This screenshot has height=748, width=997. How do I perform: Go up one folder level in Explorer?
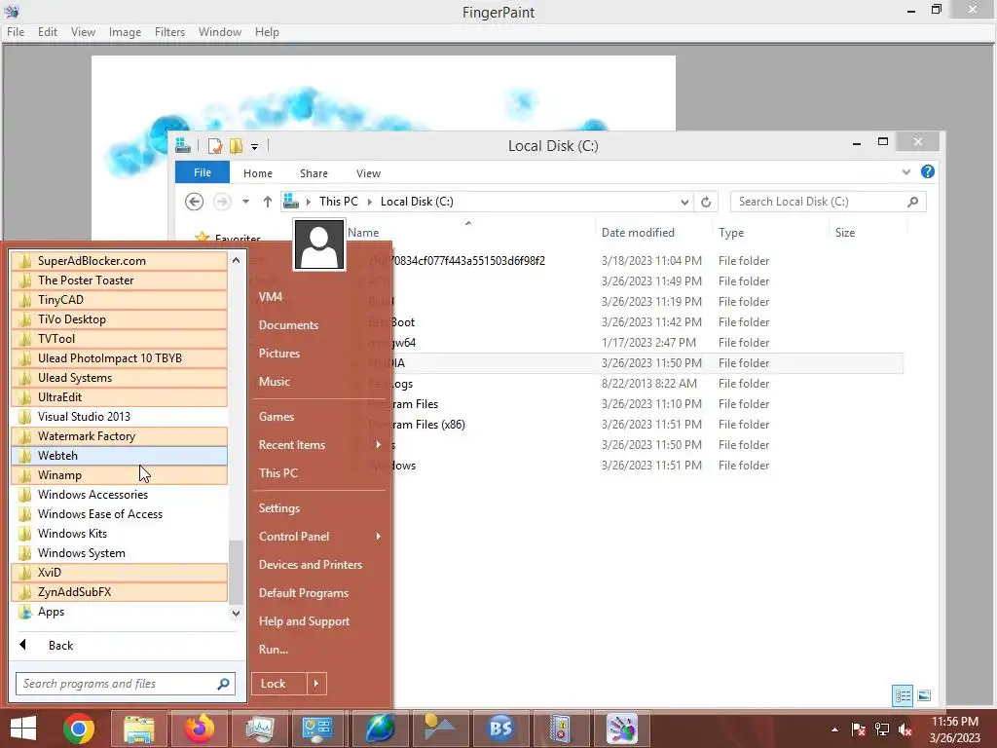click(268, 202)
